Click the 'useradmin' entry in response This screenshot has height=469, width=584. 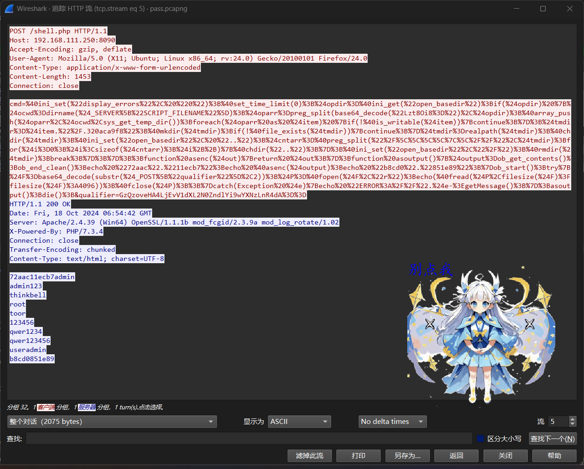tap(28, 350)
